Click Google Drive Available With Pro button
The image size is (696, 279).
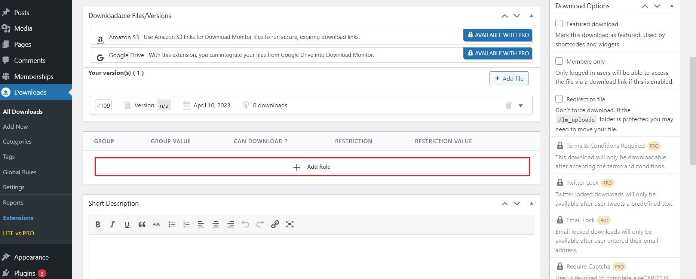click(x=497, y=53)
